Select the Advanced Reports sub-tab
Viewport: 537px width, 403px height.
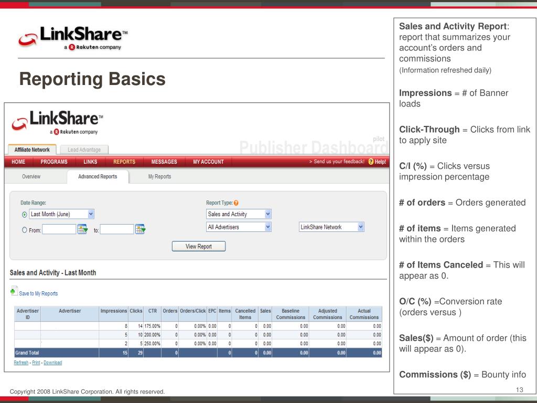[x=98, y=176]
